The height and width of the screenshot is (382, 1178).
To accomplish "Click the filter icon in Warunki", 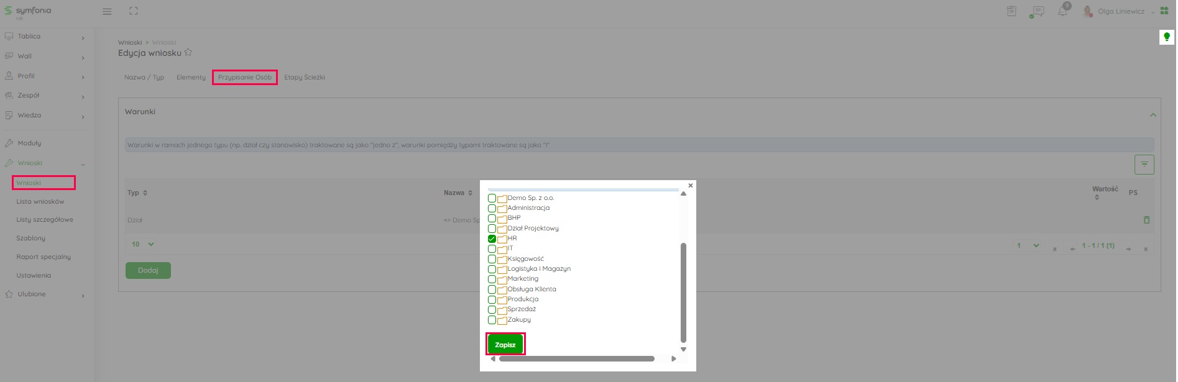I will [1144, 165].
